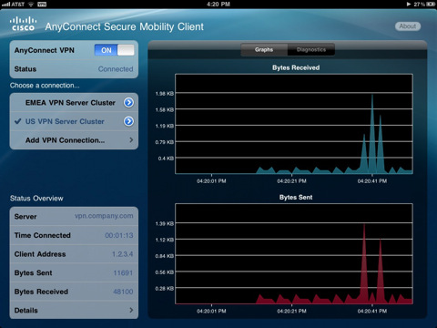Click the Connected status value
The height and width of the screenshot is (328, 437).
116,69
